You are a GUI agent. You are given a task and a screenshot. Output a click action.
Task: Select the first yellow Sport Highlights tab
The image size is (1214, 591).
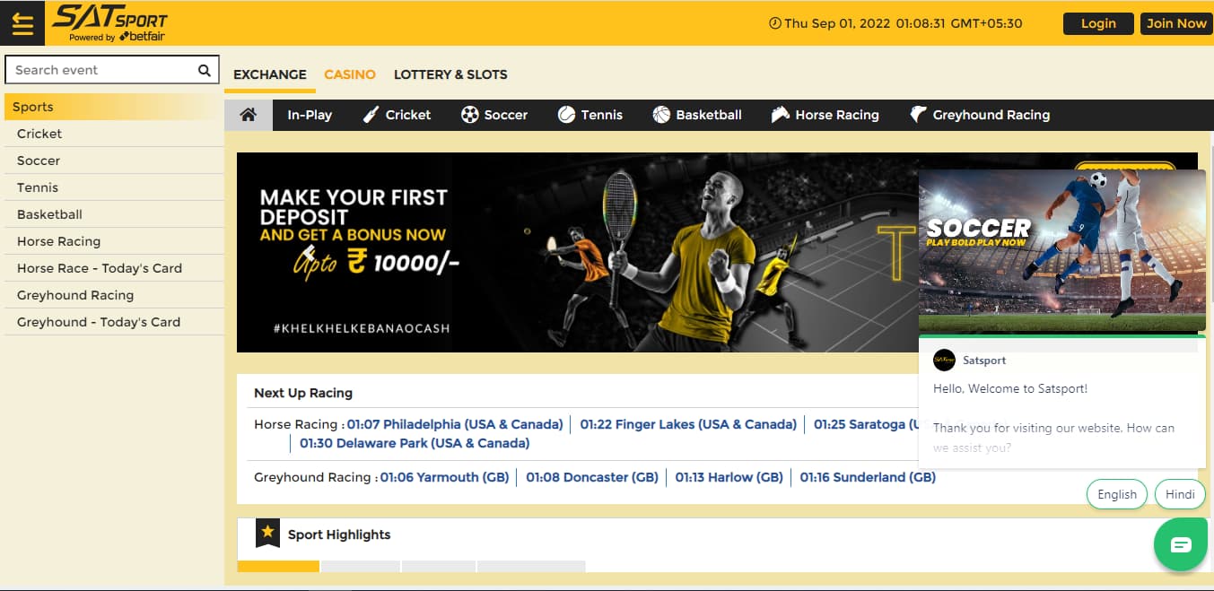click(278, 566)
